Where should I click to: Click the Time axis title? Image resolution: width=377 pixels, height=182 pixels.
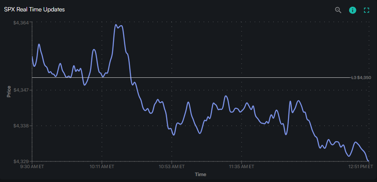[200, 174]
